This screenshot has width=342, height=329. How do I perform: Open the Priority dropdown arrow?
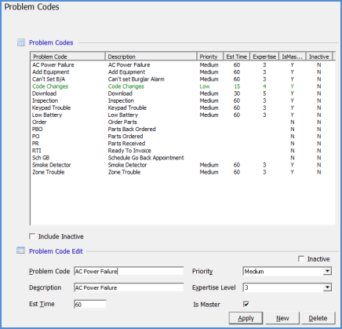327,271
